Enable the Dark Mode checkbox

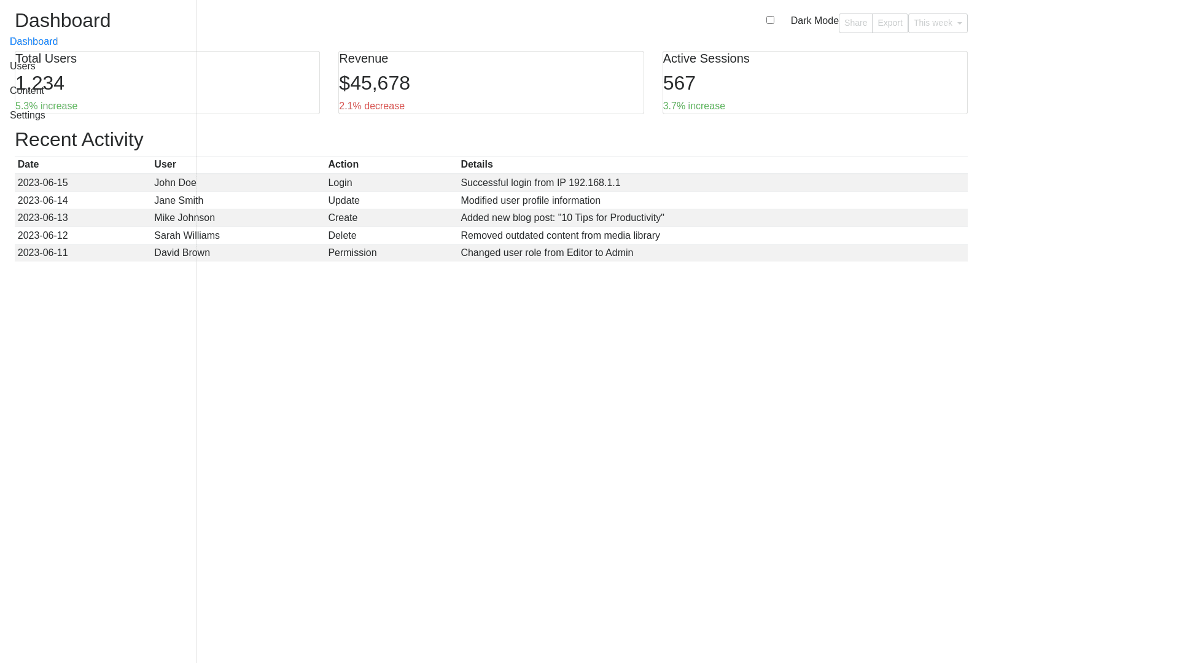tap(770, 20)
